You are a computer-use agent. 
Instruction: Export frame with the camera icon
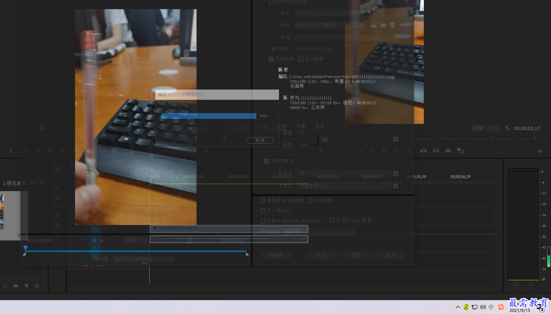point(448,151)
